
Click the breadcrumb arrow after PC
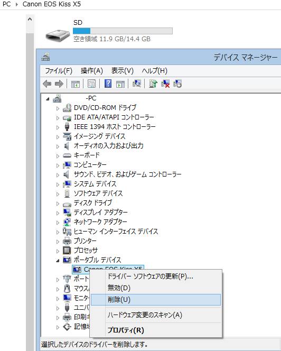16,4
